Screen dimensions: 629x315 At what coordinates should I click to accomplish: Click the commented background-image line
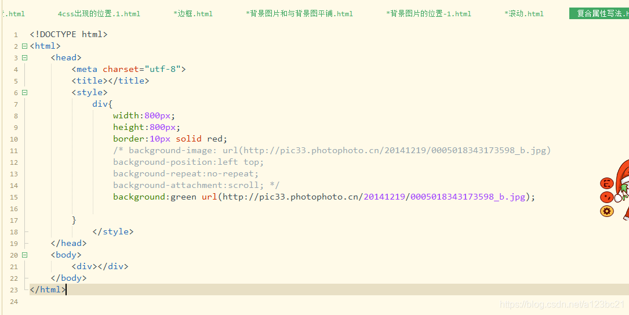(332, 150)
